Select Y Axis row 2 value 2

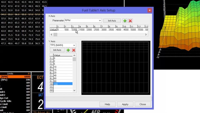click(63, 61)
